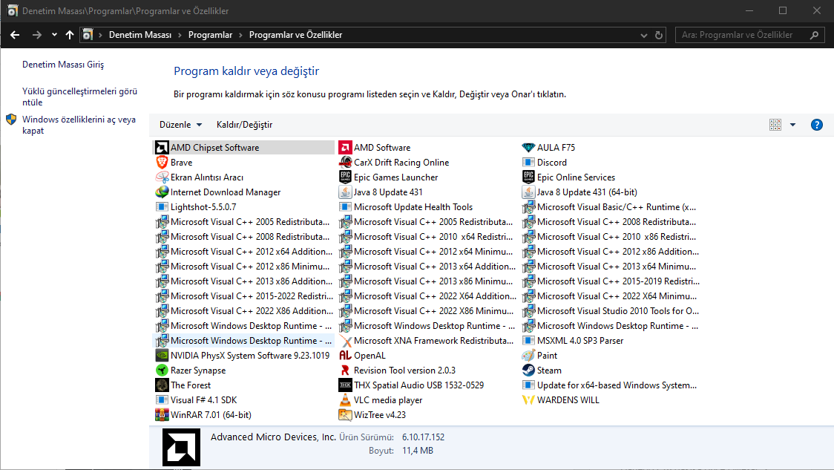This screenshot has width=834, height=470.
Task: Click the WARDENS WILL icon
Action: [528, 399]
